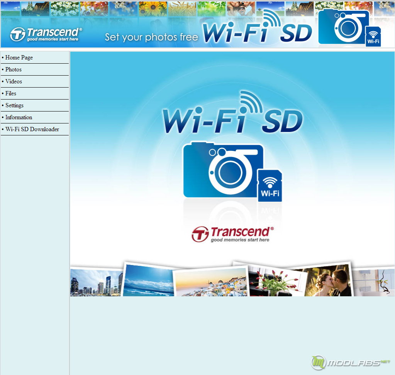Click the sunflower image in the banner strip
Screen dimensions: 395x375
point(153,9)
